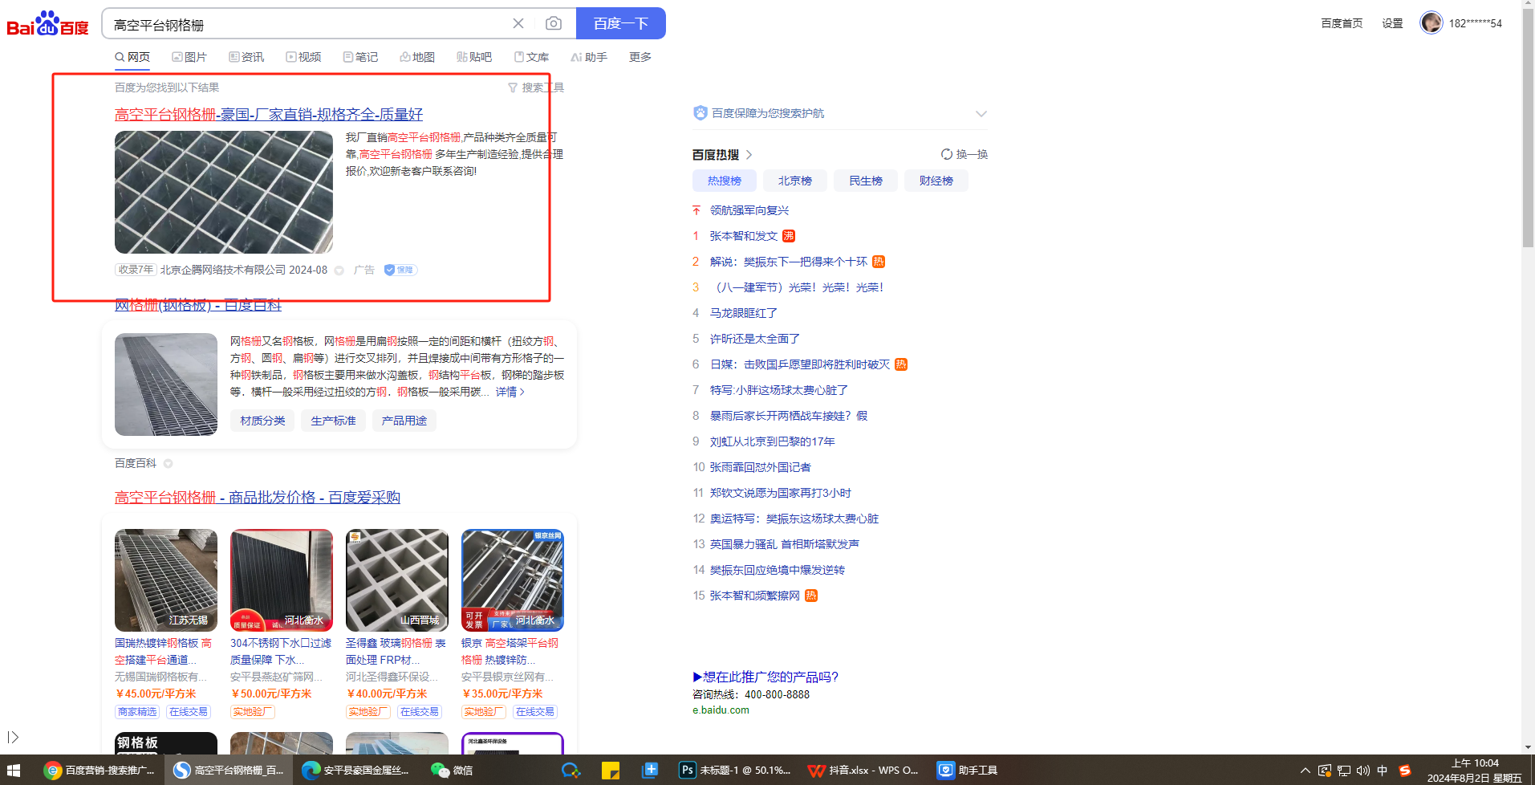
Task: Click the 百度保障 shield icon
Action: [x=700, y=113]
